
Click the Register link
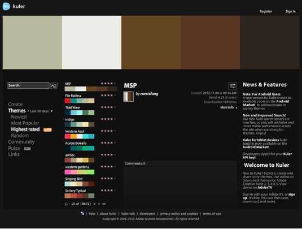click(266, 11)
